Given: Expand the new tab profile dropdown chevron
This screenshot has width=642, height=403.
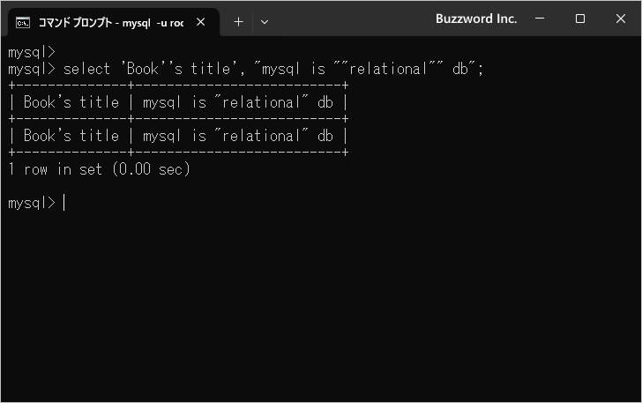Looking at the screenshot, I should click(x=265, y=22).
